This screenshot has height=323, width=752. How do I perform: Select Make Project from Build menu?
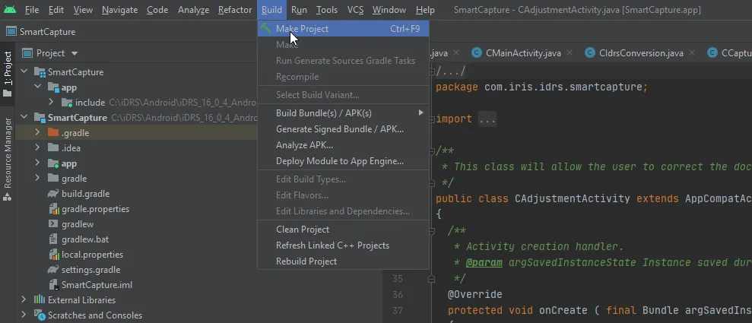[344, 29]
